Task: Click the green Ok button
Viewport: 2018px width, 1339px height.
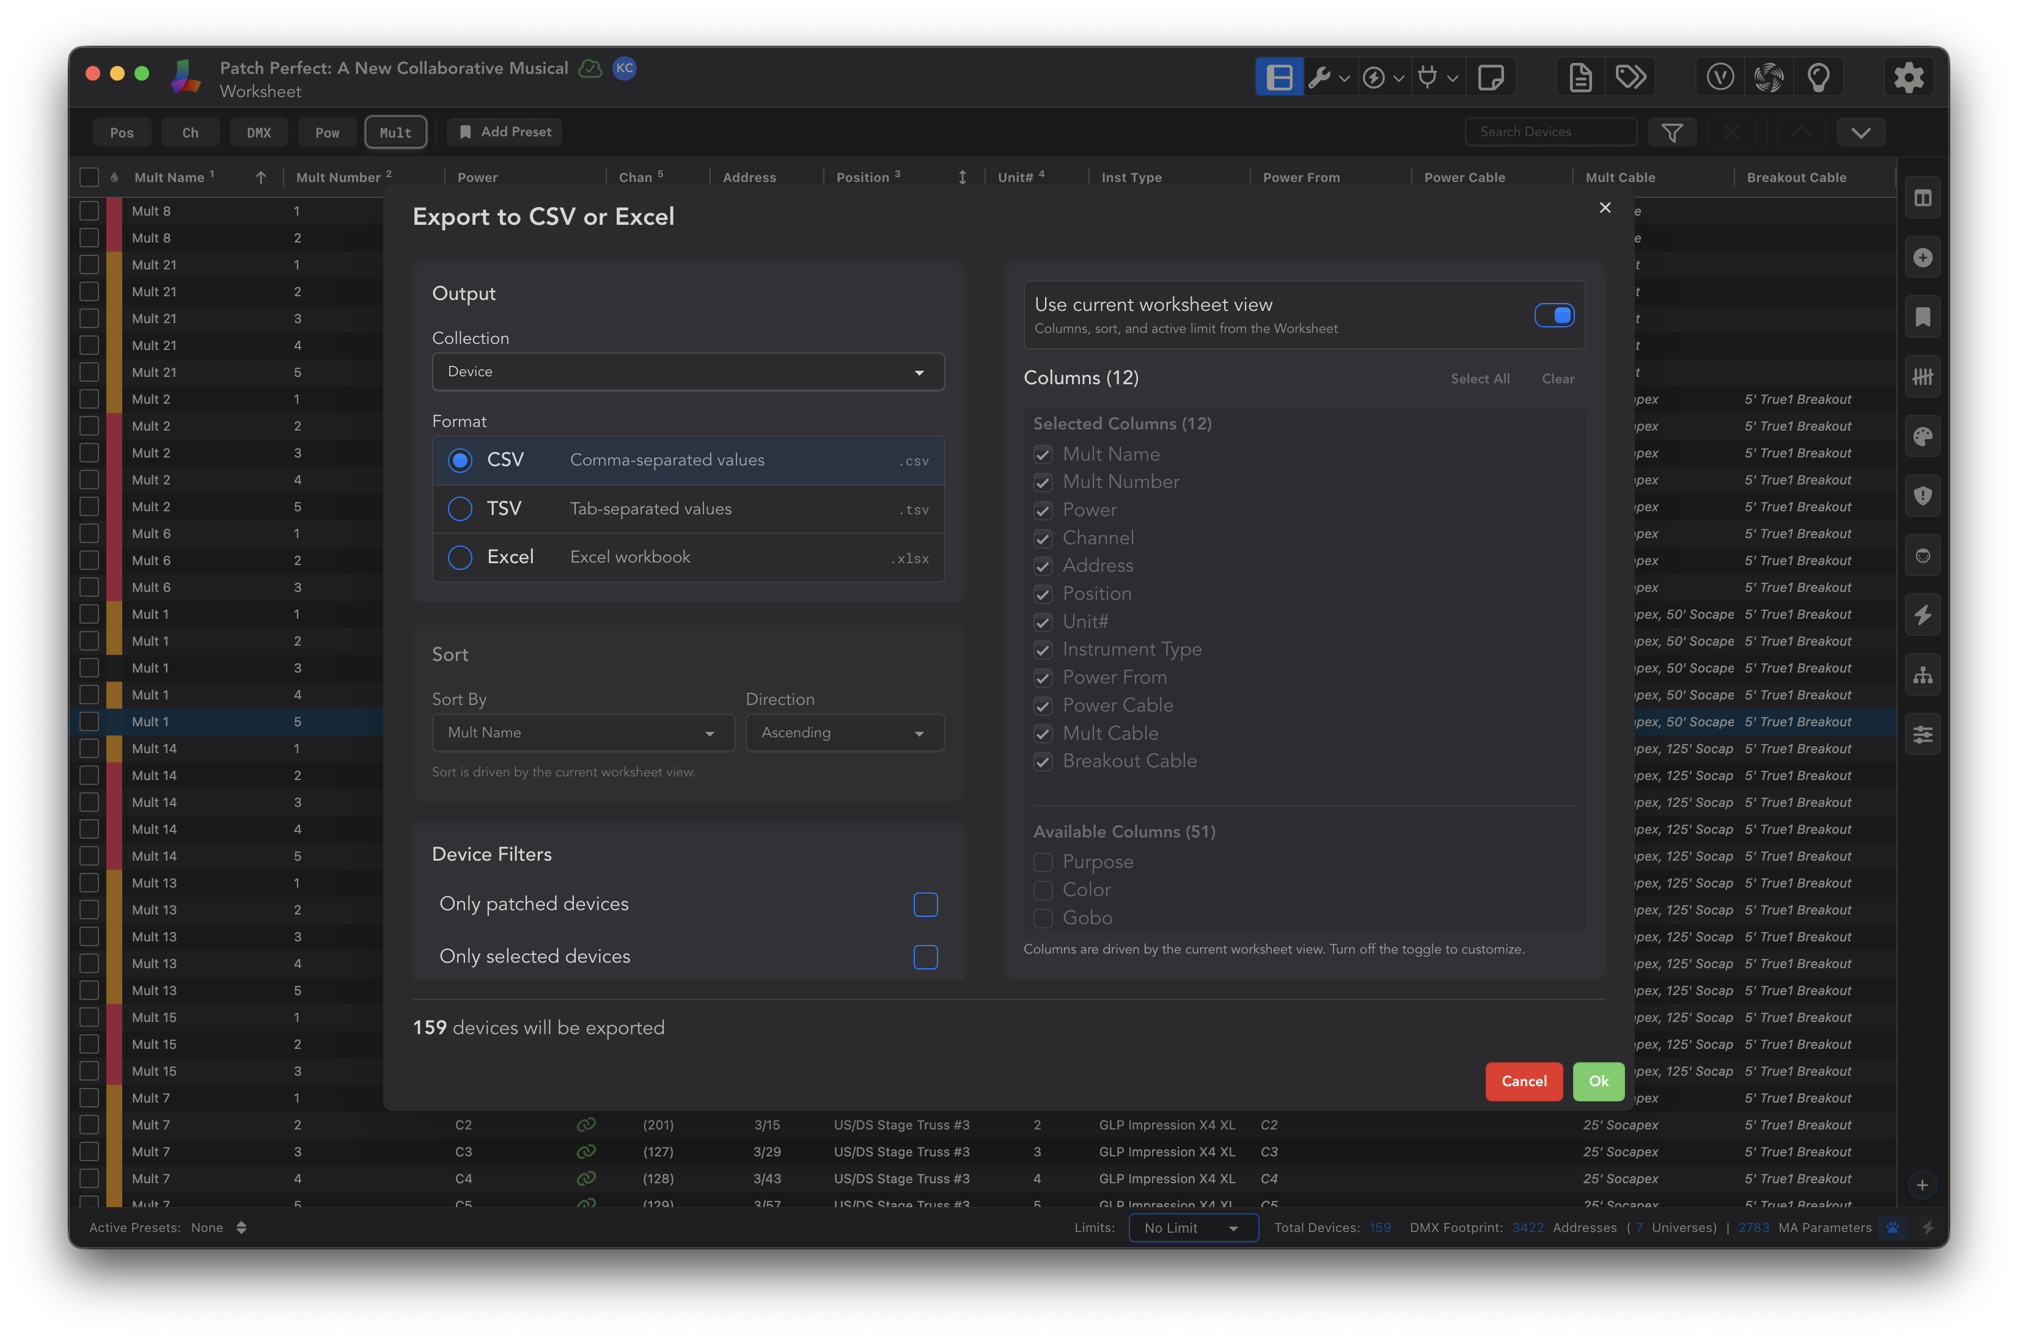Action: click(x=1598, y=1081)
